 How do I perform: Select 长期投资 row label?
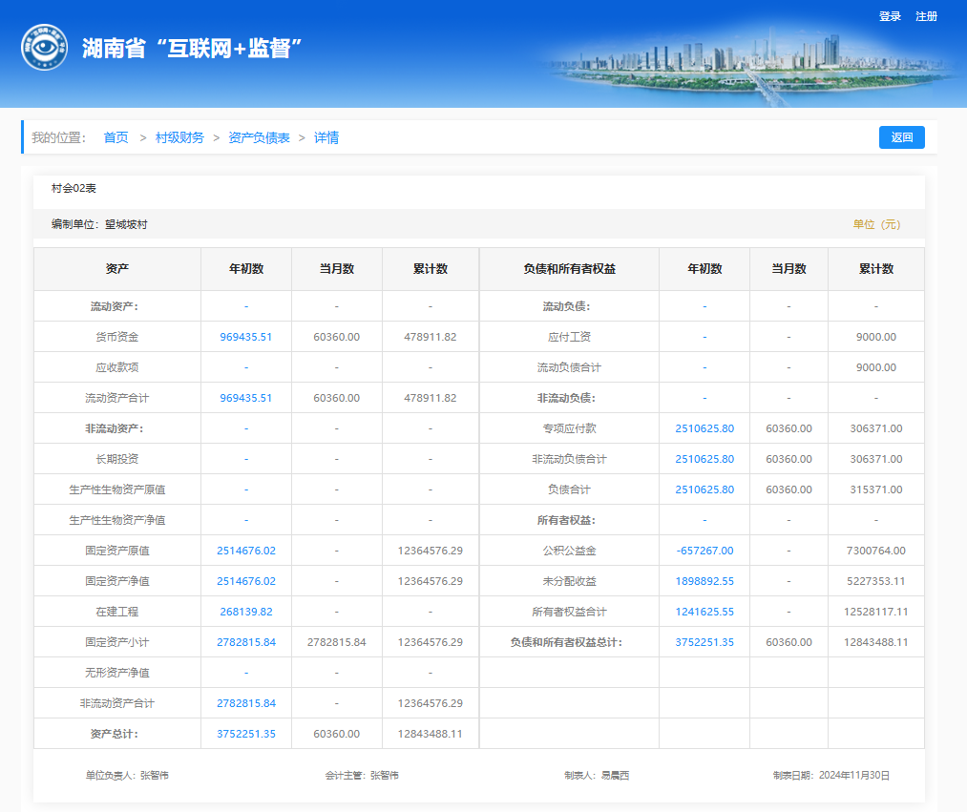pyautogui.click(x=117, y=459)
